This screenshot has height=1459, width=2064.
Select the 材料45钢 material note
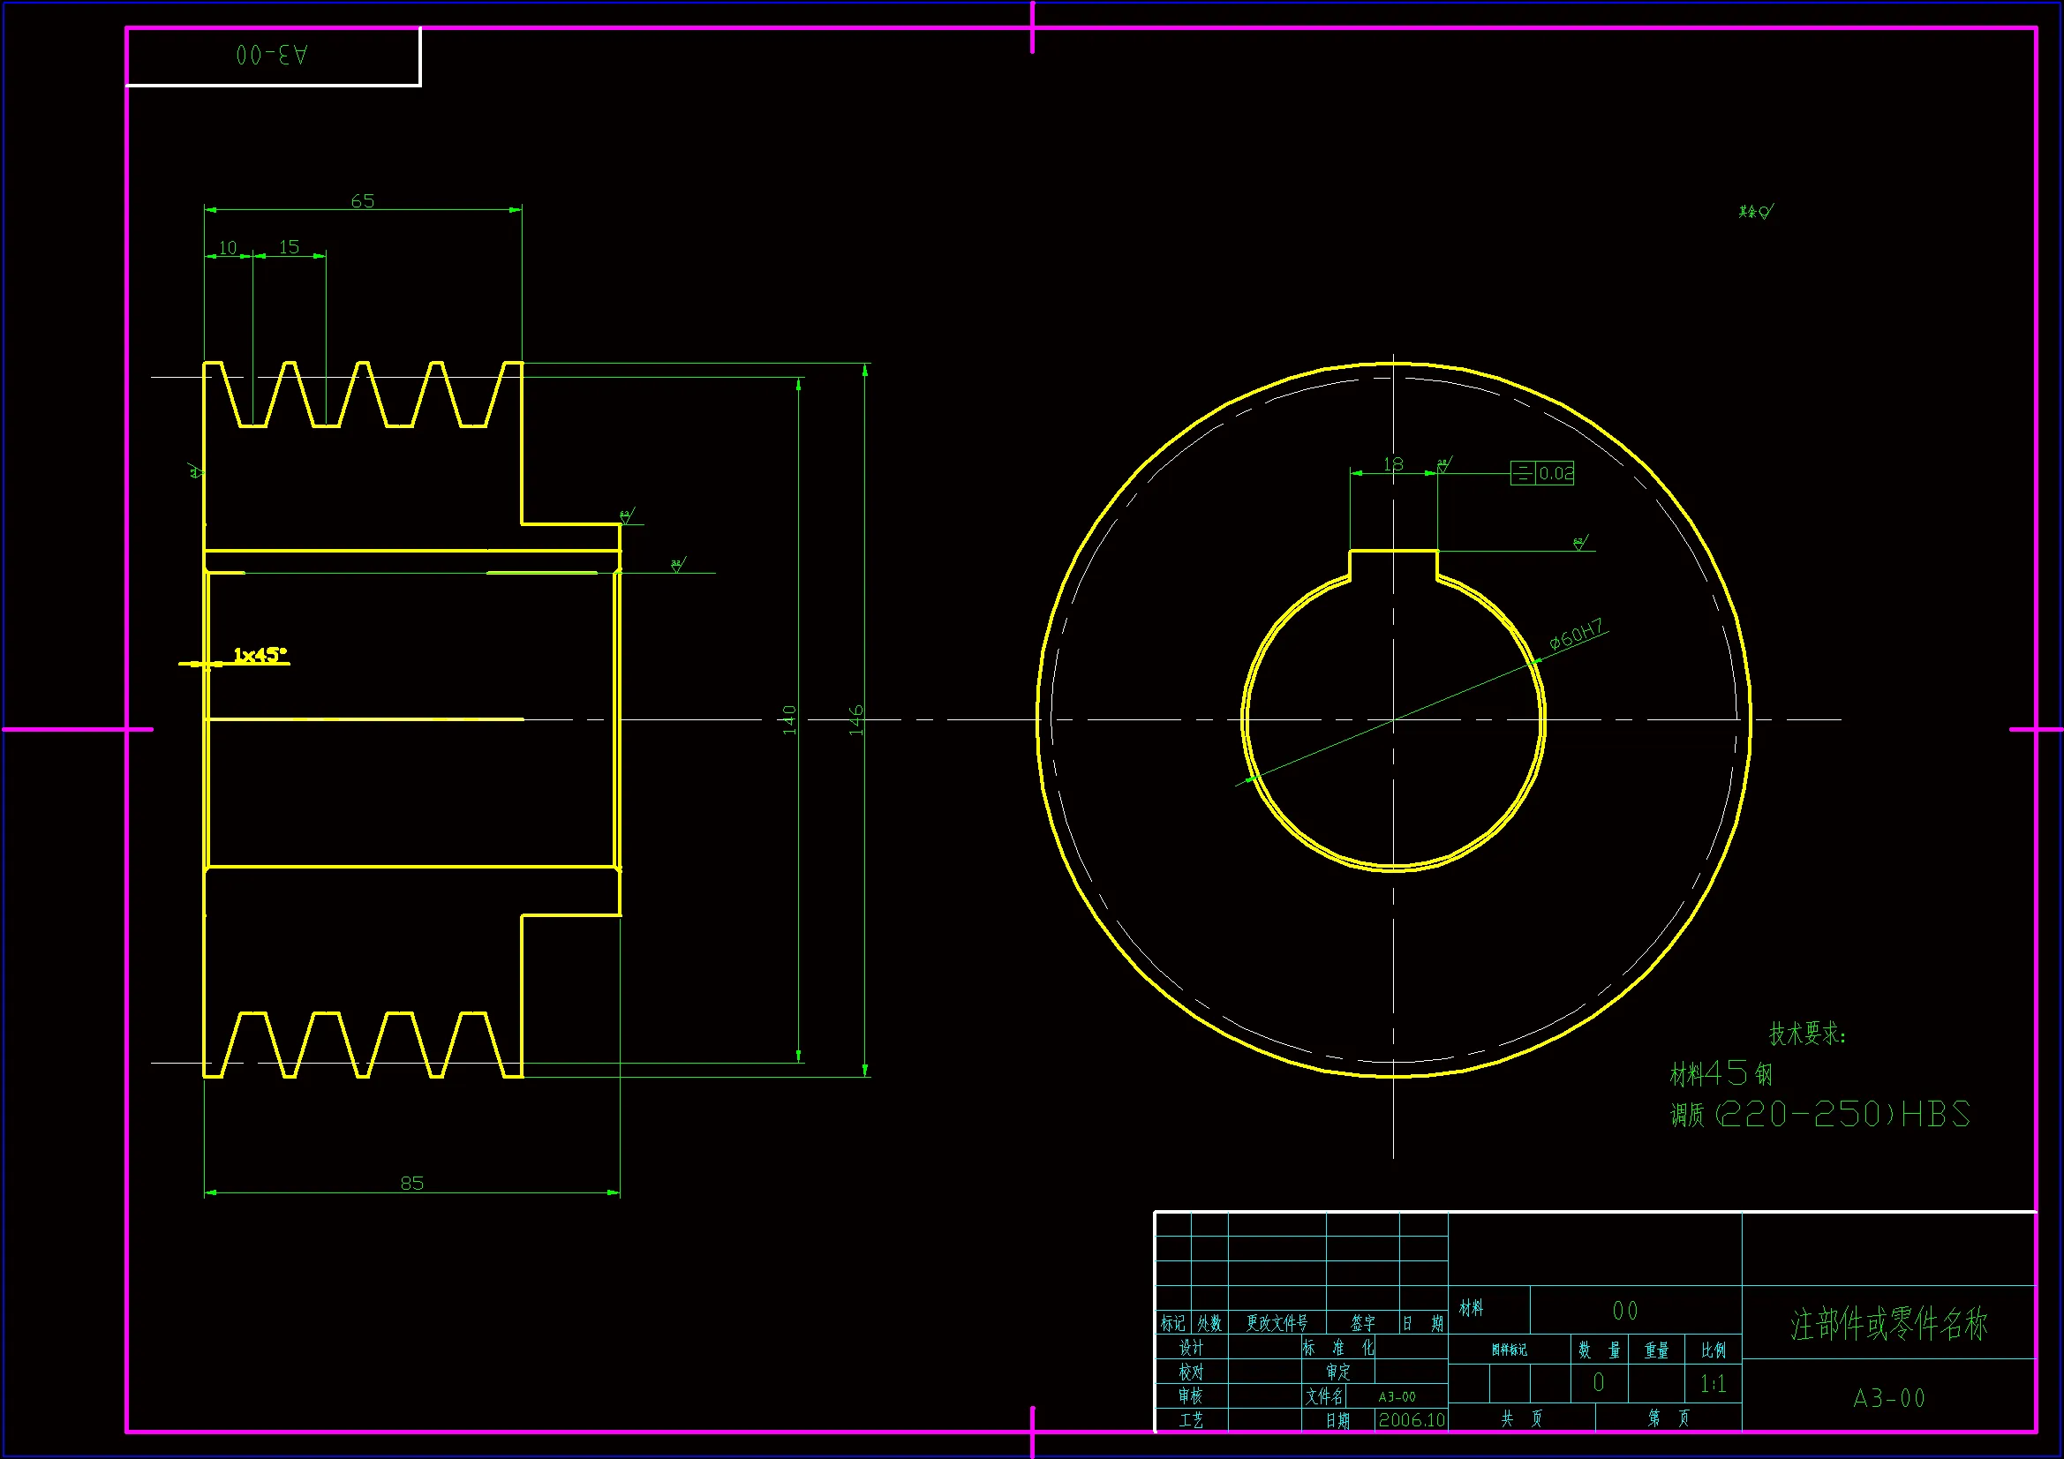pyautogui.click(x=1721, y=1073)
